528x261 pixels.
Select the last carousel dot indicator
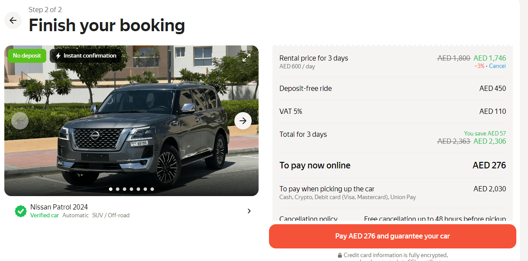click(152, 189)
